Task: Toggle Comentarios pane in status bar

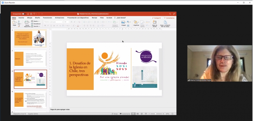Action: (125, 114)
